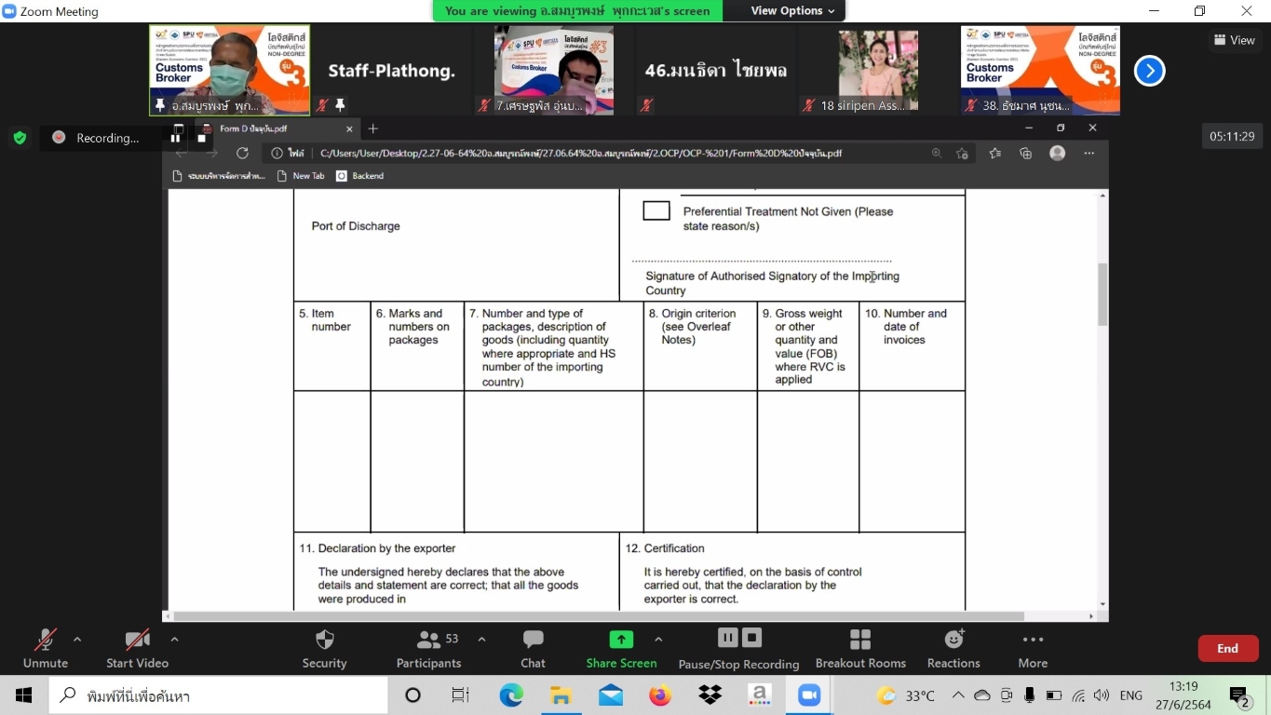
Task: Click the scroll down arrow of PDF
Action: pyautogui.click(x=1103, y=604)
